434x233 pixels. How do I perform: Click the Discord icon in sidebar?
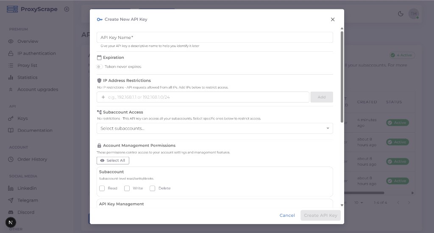tap(11, 212)
